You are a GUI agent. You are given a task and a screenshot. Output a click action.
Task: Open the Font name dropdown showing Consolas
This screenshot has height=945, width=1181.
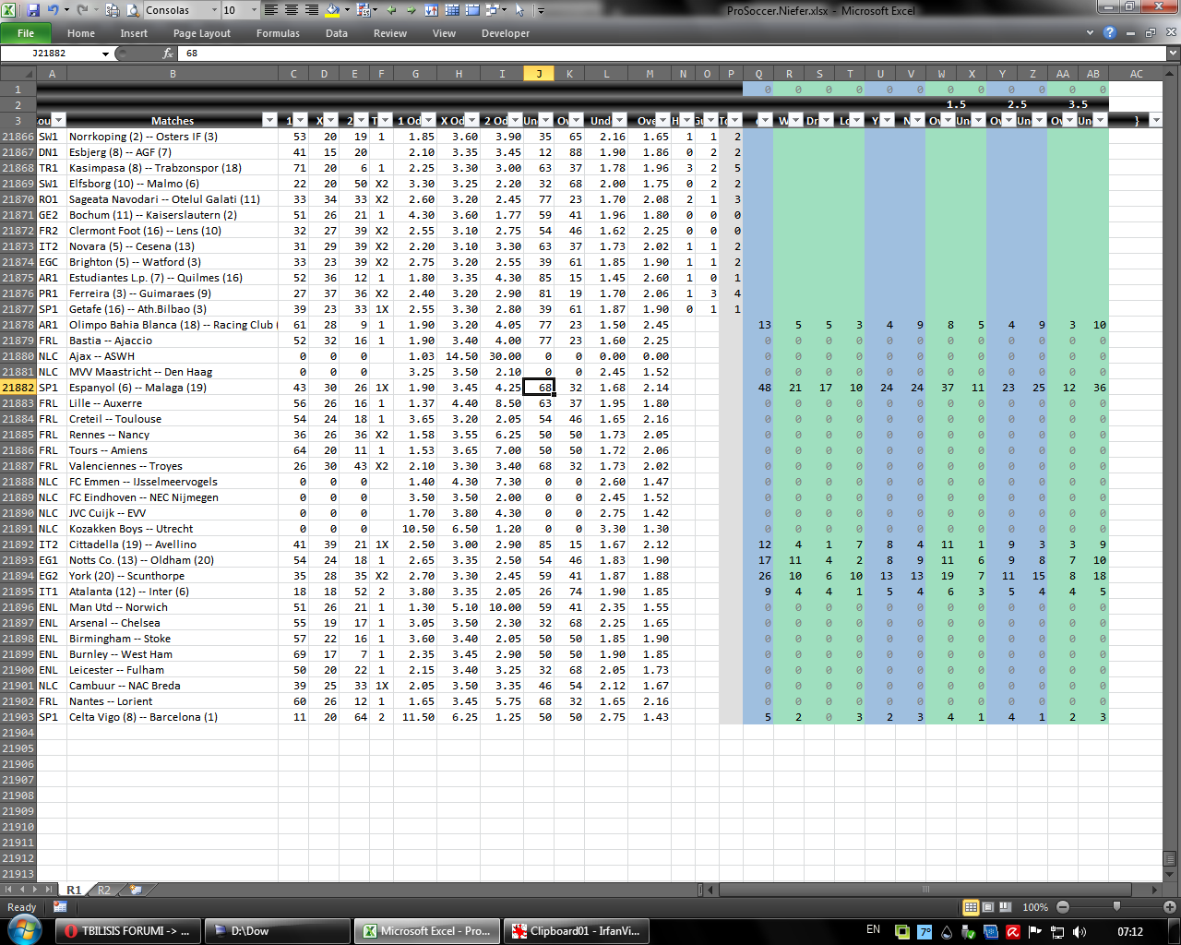tap(214, 10)
